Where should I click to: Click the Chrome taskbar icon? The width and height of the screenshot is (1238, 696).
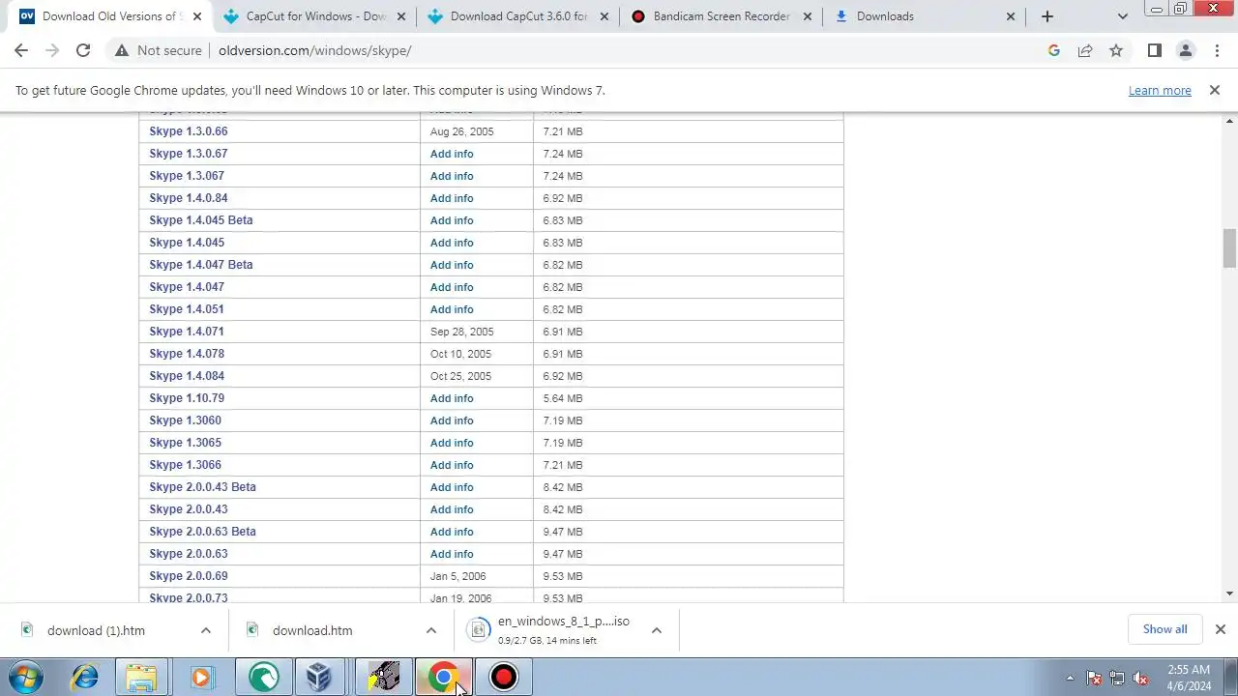(x=444, y=677)
